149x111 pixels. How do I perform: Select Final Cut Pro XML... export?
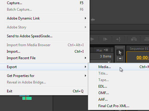point(119,106)
